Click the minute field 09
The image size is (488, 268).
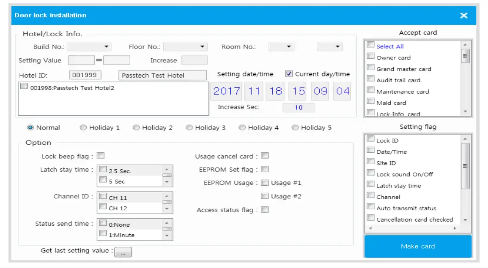coord(320,91)
